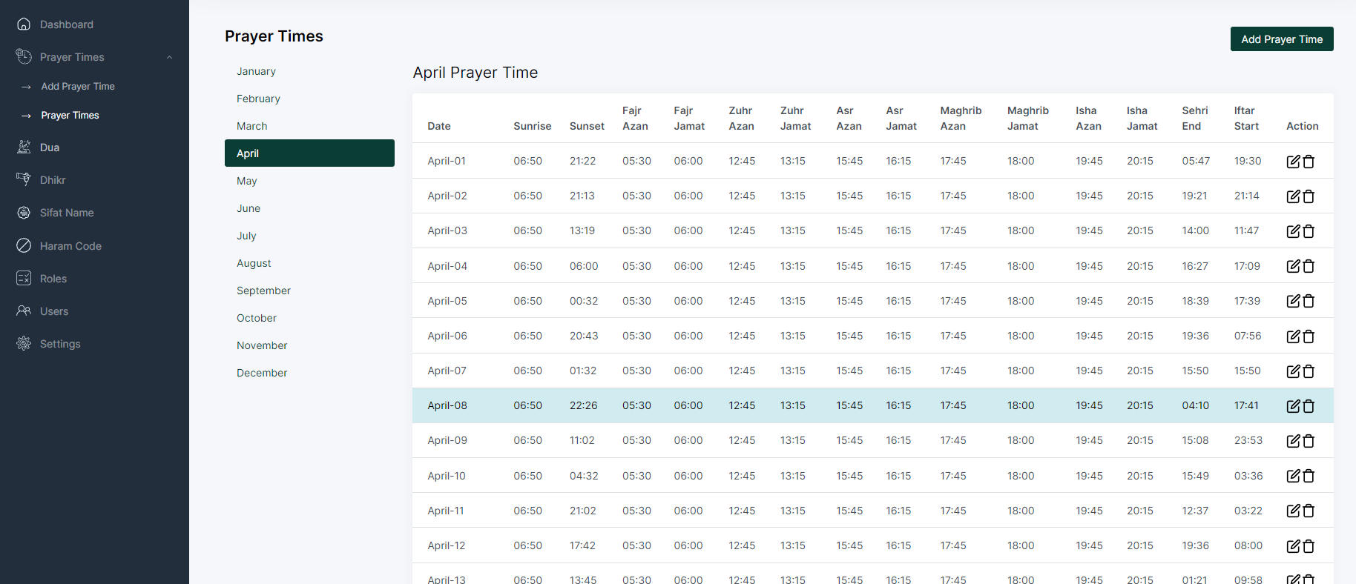Select the August month tab

pos(309,263)
